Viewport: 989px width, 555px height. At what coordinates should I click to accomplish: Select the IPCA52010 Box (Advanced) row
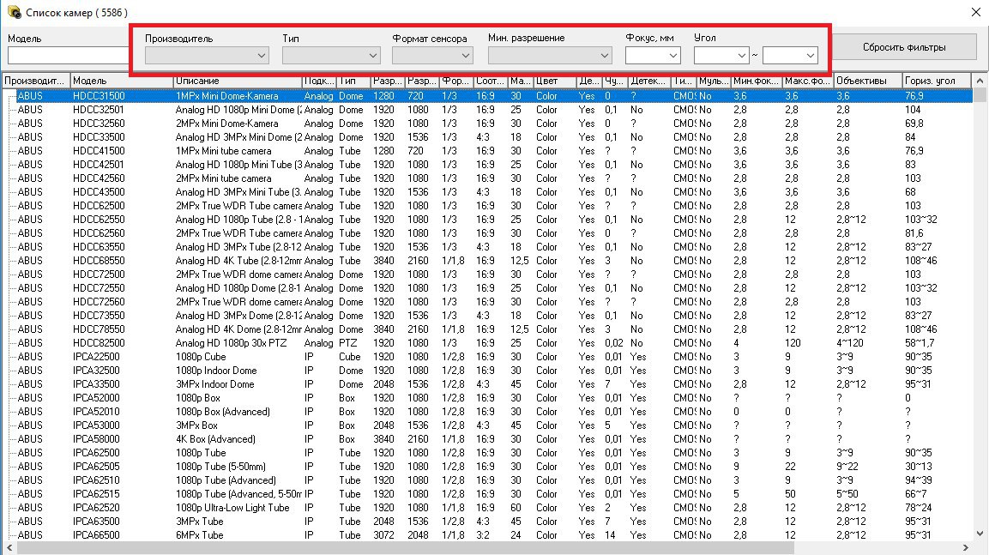click(493, 411)
